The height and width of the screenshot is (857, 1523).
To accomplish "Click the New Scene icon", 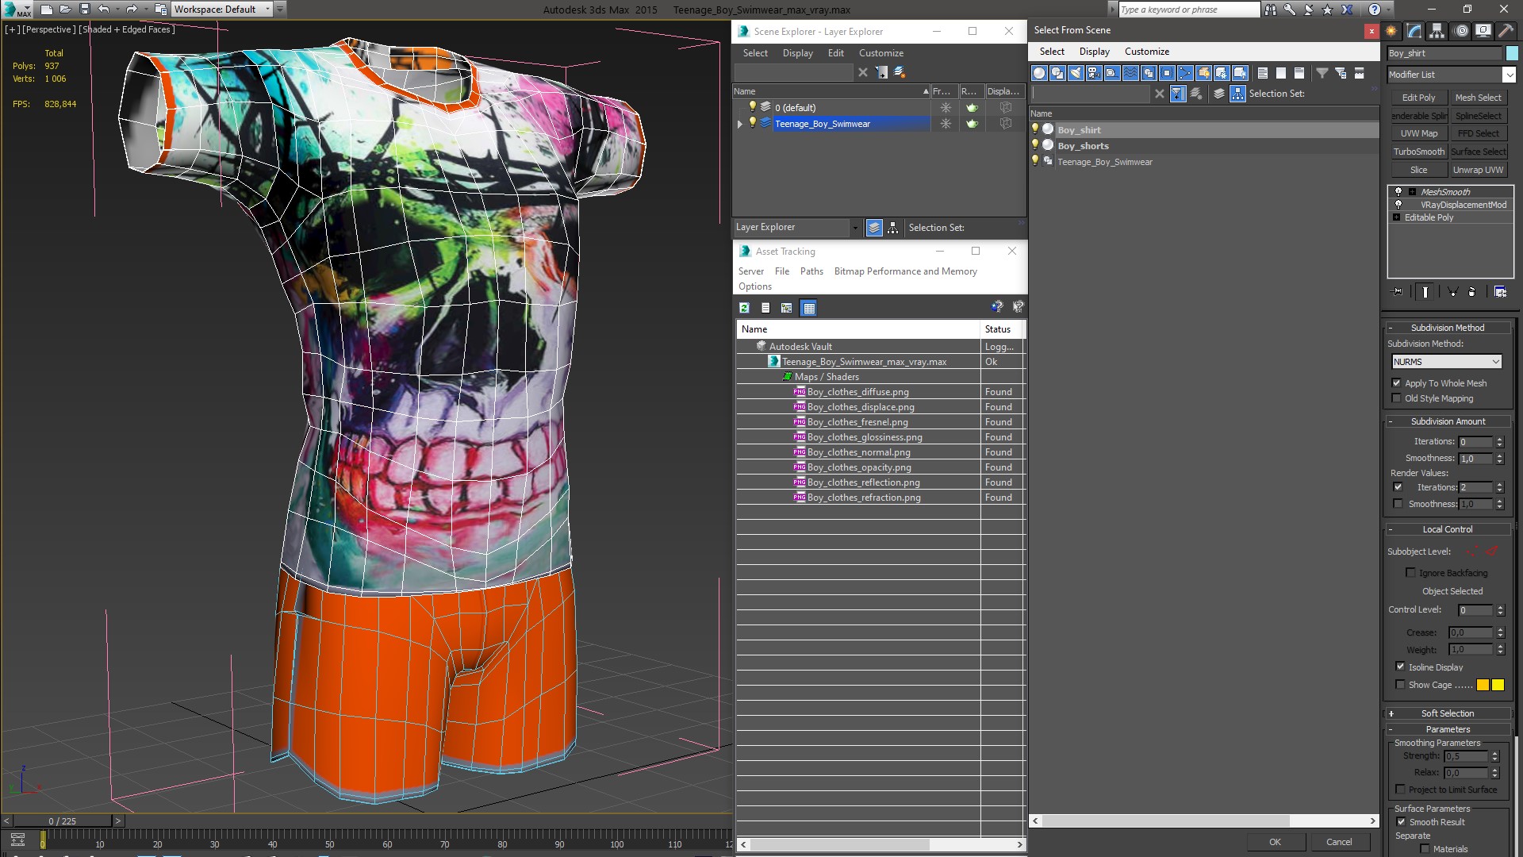I will pyautogui.click(x=46, y=10).
